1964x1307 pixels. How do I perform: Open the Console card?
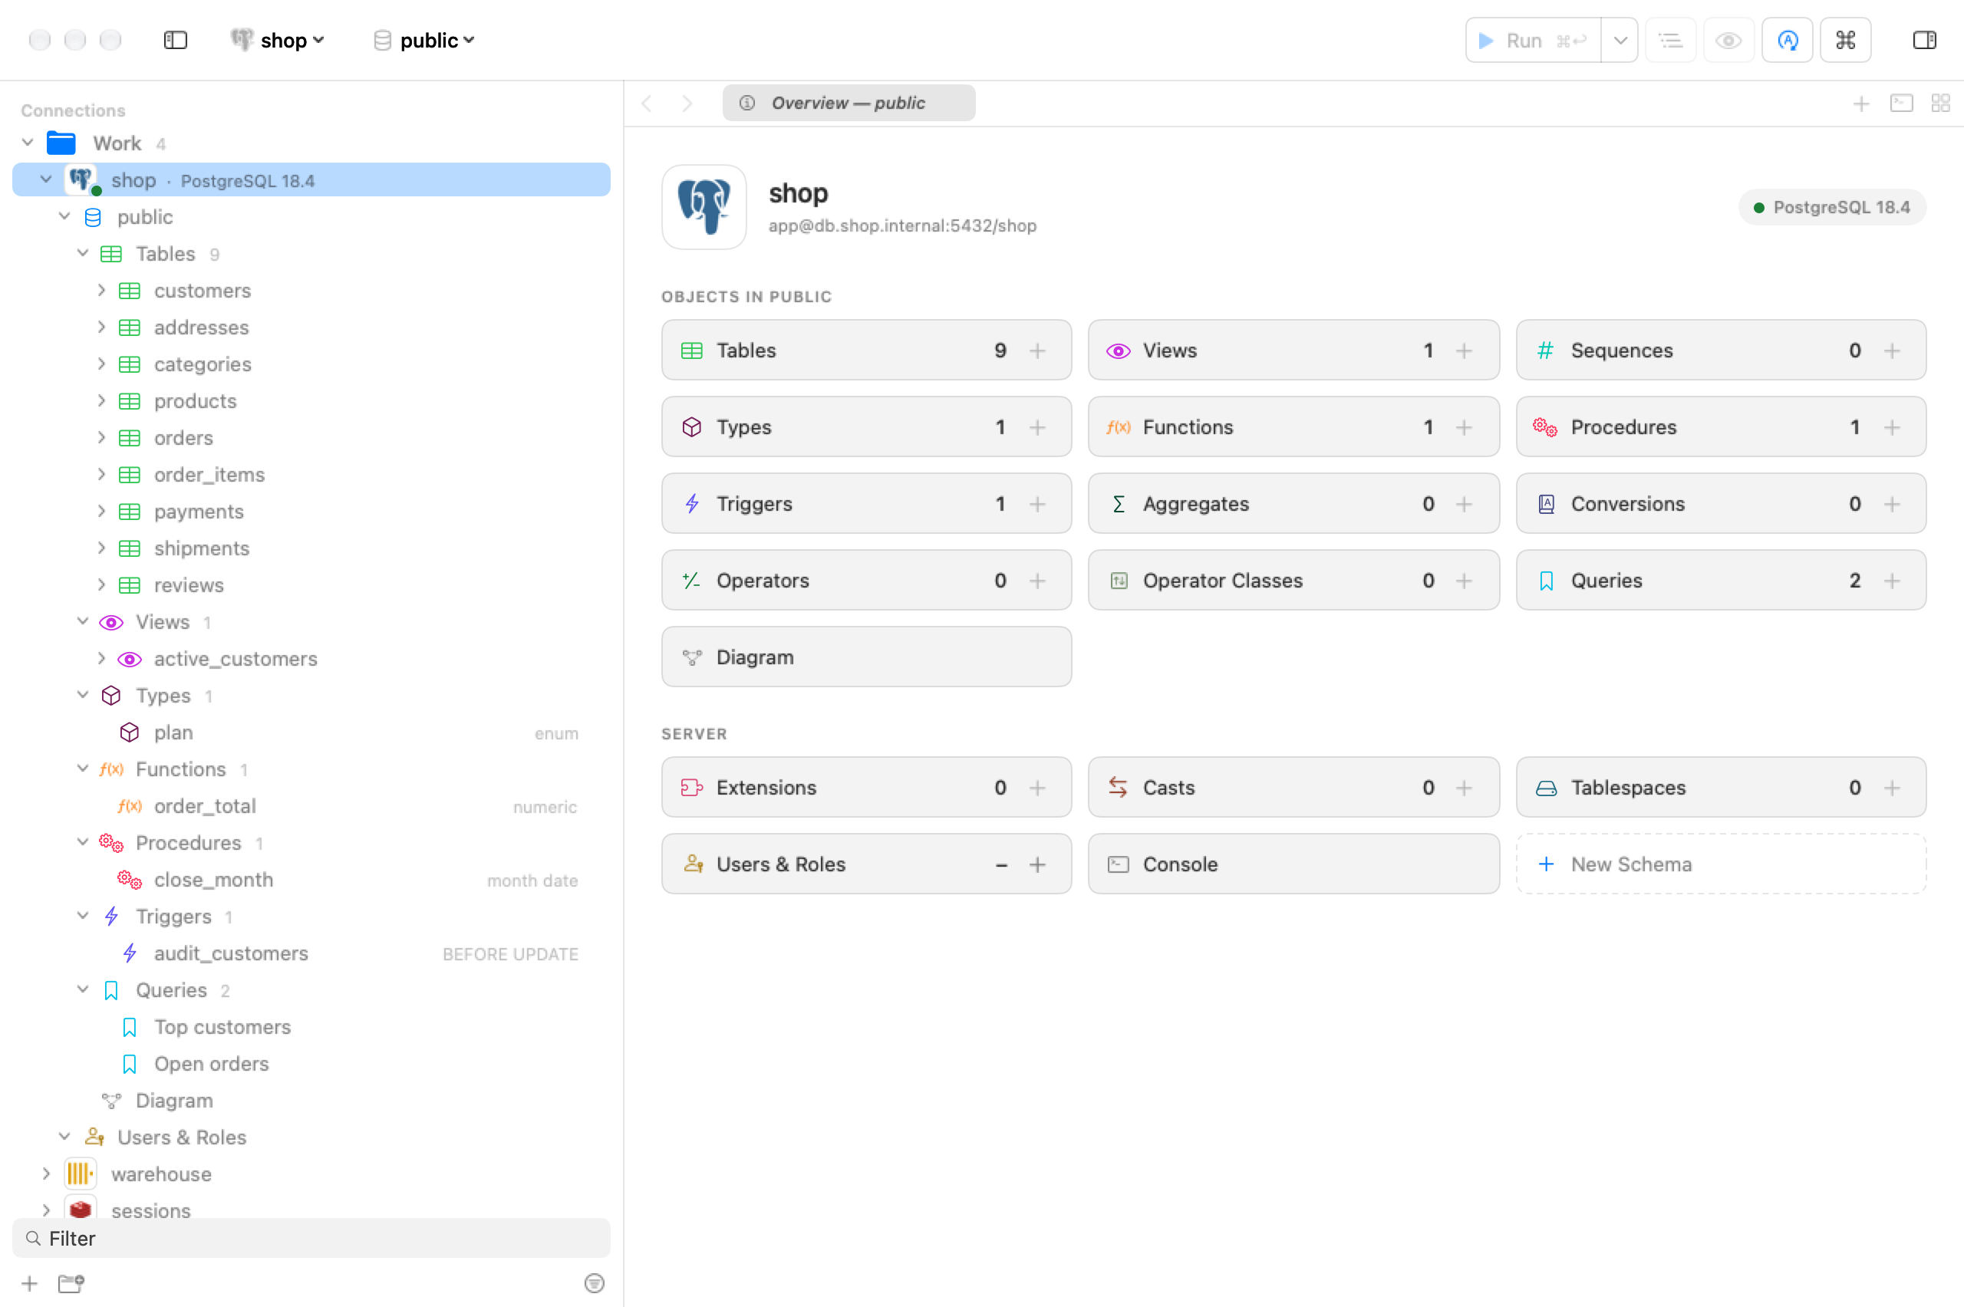click(x=1293, y=864)
